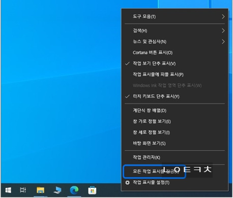Expand the 뉴스 및 관심사(N) submenu arrow

(x=223, y=42)
